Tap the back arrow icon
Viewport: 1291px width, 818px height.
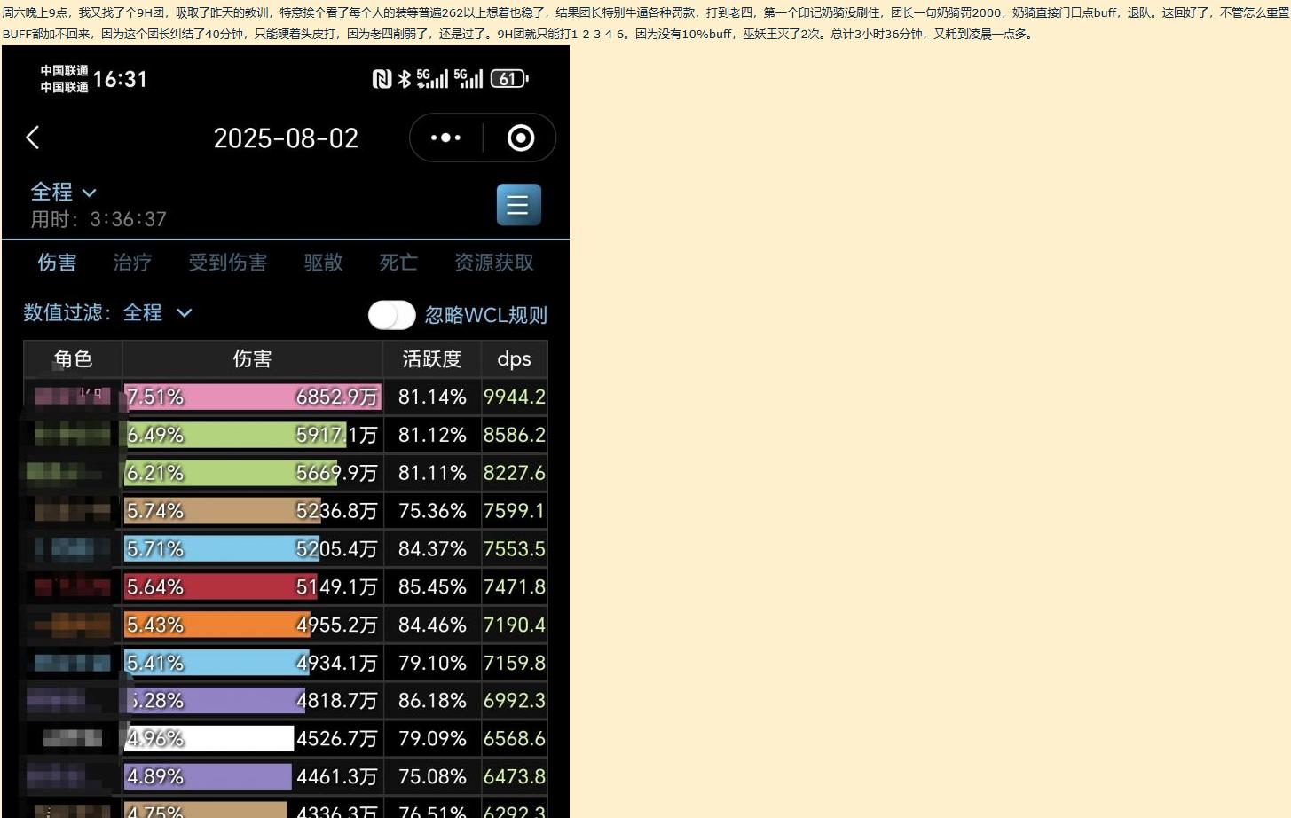coord(33,138)
